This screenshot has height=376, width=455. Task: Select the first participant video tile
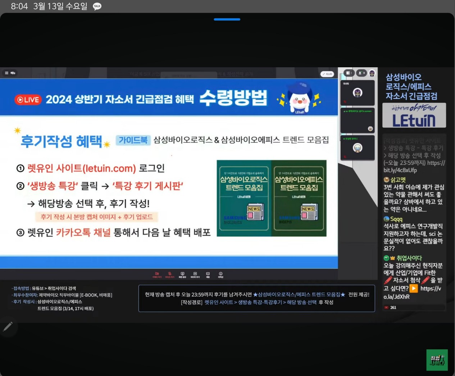[358, 93]
